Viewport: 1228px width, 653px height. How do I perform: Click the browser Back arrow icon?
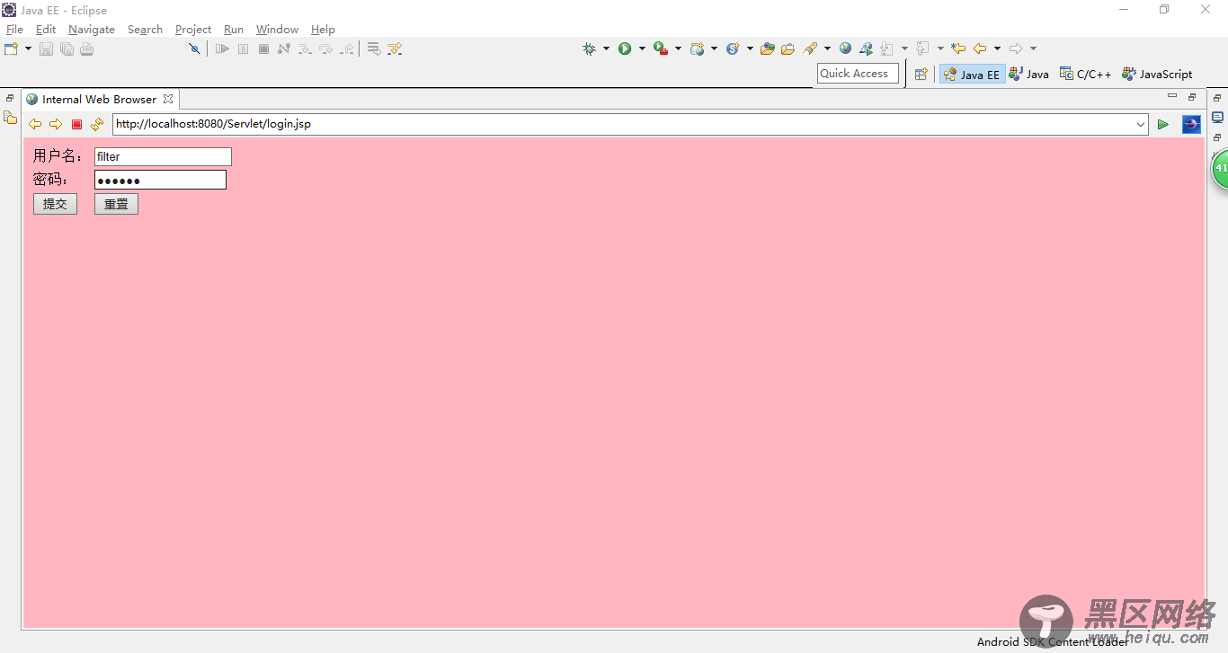click(35, 124)
